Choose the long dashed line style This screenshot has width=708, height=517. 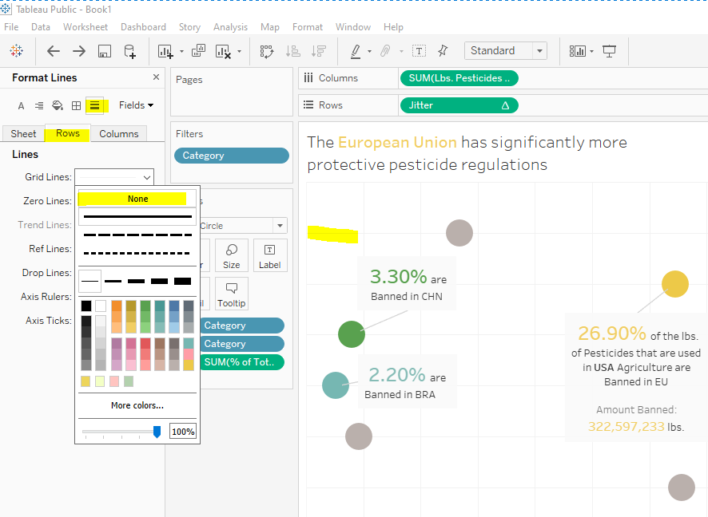click(137, 235)
